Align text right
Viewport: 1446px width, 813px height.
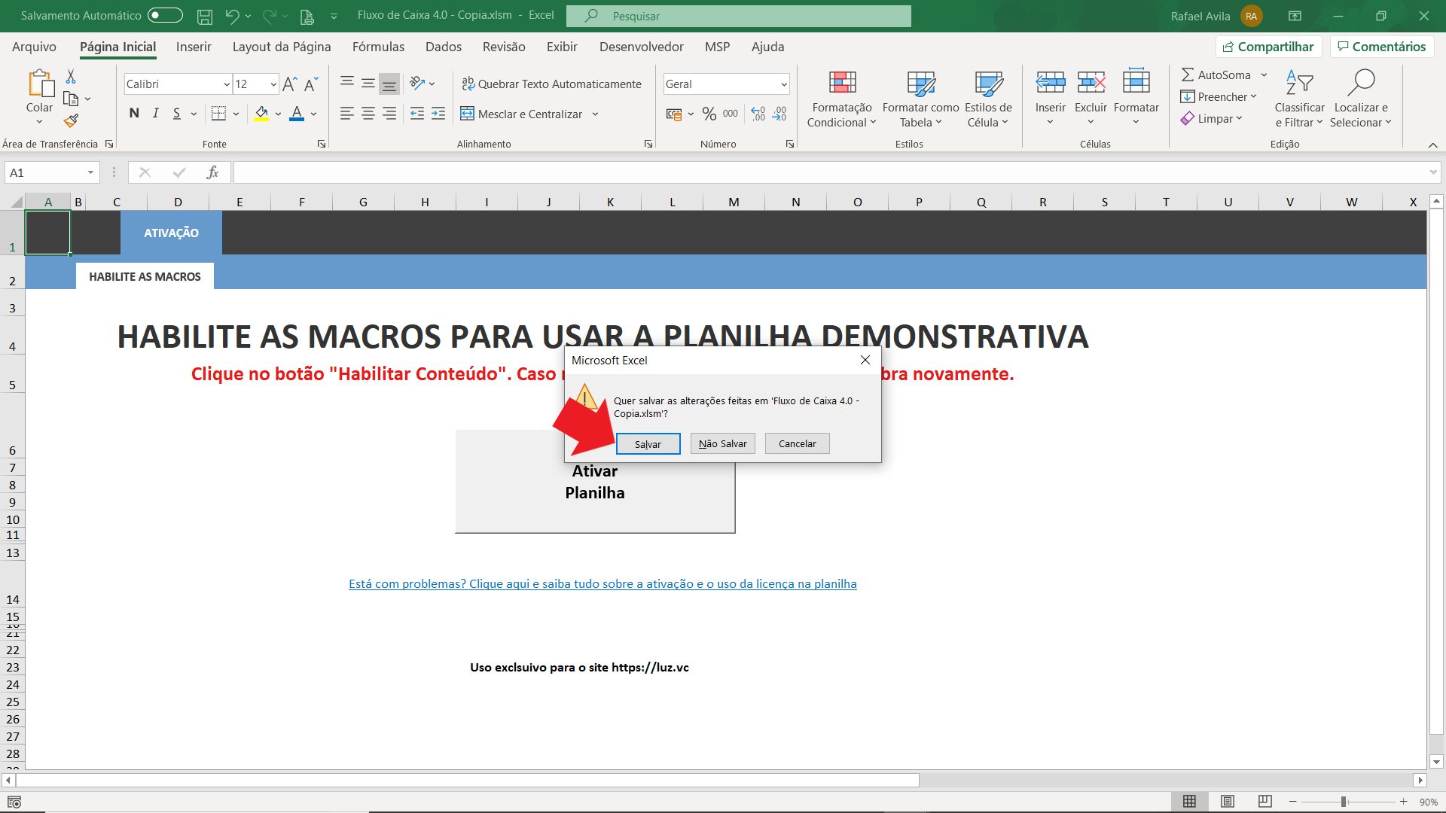389,114
